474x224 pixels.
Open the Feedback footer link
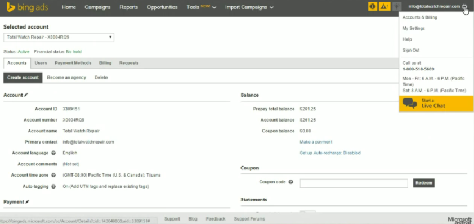[x=216, y=219]
